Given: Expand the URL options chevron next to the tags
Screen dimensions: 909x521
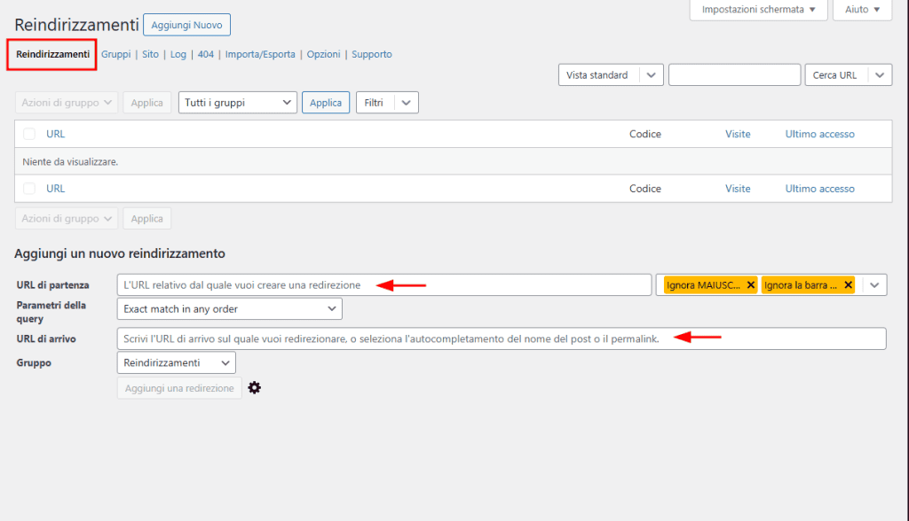Looking at the screenshot, I should tap(874, 284).
